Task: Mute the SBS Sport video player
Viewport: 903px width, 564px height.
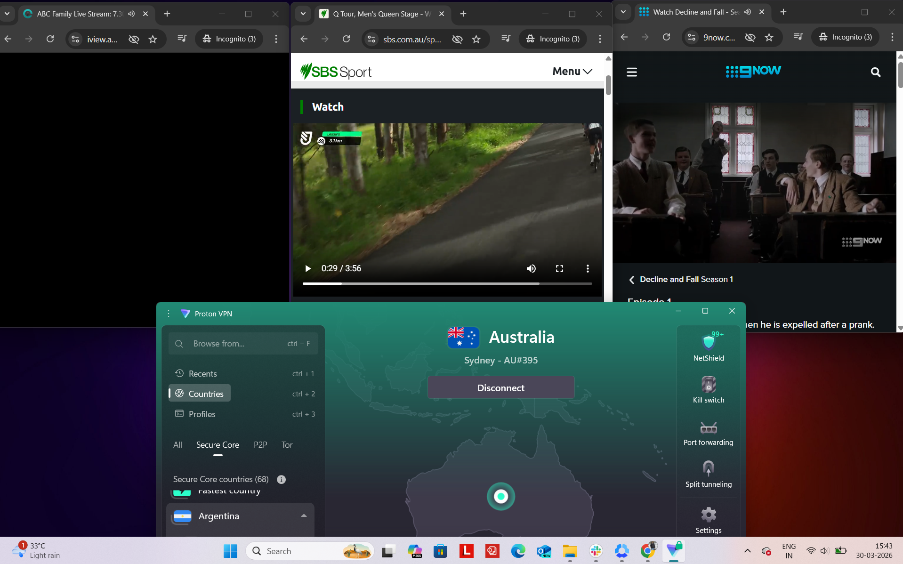Action: 531,268
